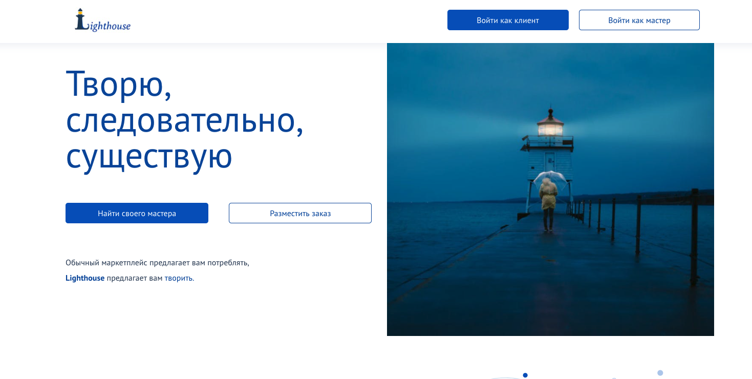This screenshot has height=379, width=752.
Task: Click the Lighthouse logo in the header
Action: pyautogui.click(x=102, y=20)
